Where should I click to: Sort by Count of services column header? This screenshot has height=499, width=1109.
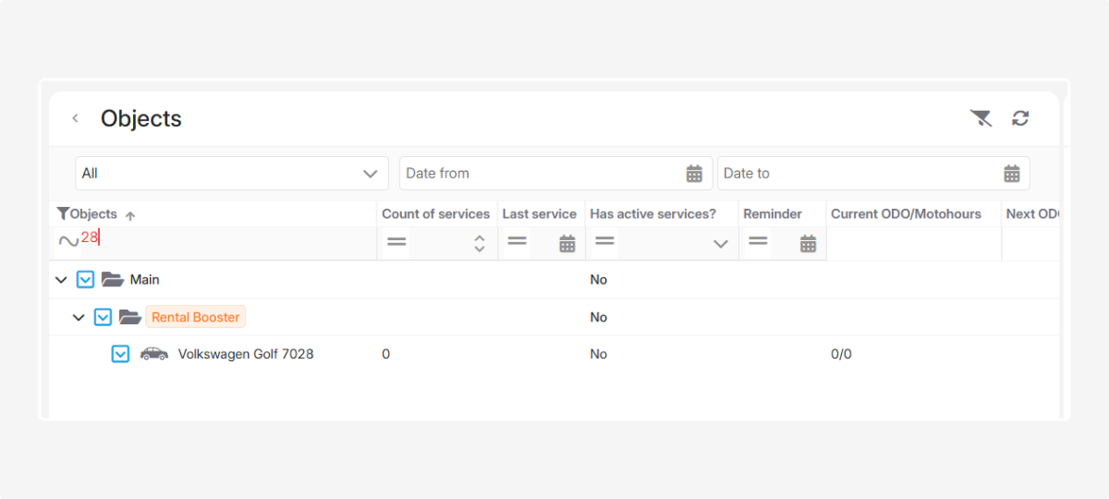coord(435,213)
